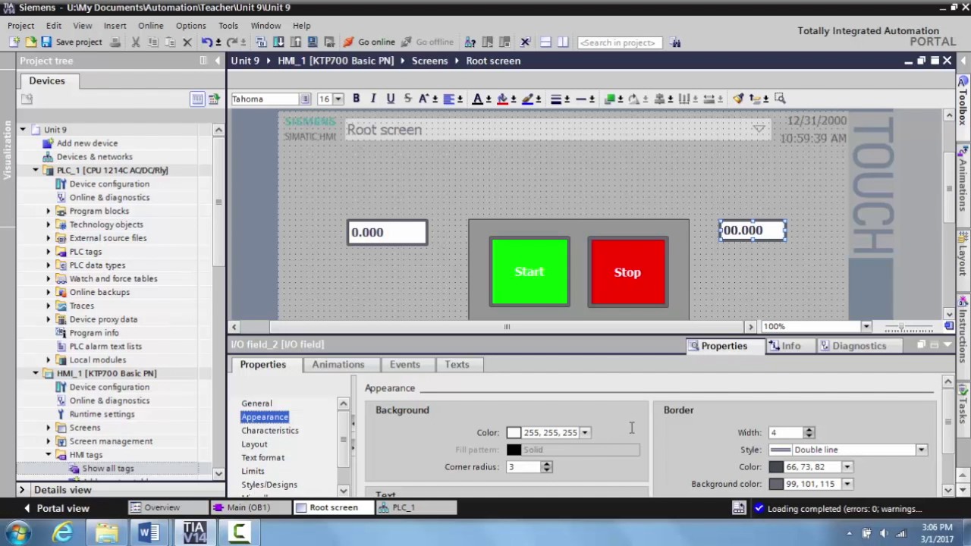Viewport: 971px width, 546px height.
Task: Click the Portal view button
Action: (x=57, y=508)
